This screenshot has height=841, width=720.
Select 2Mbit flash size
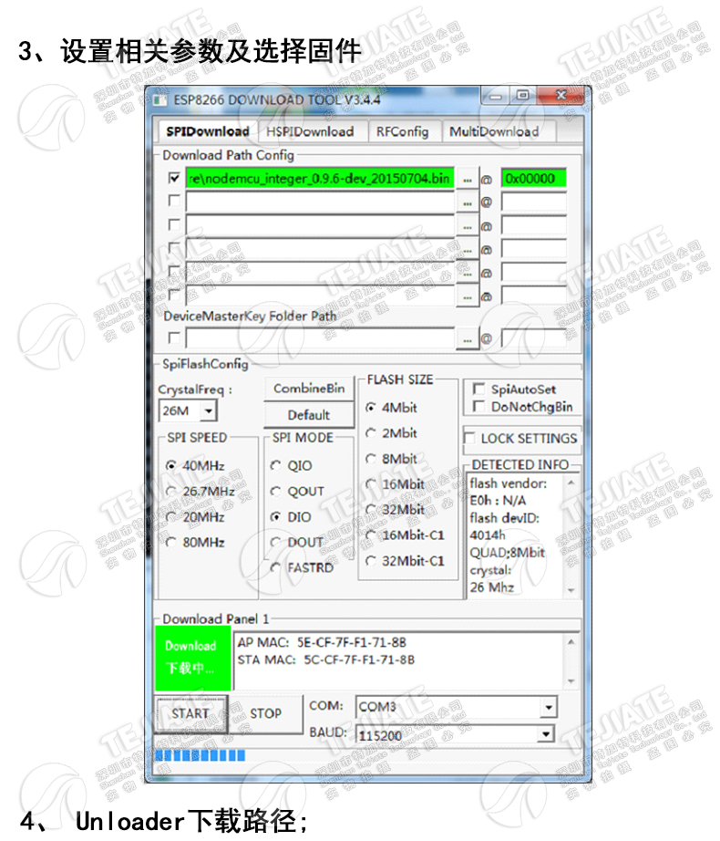(x=391, y=433)
